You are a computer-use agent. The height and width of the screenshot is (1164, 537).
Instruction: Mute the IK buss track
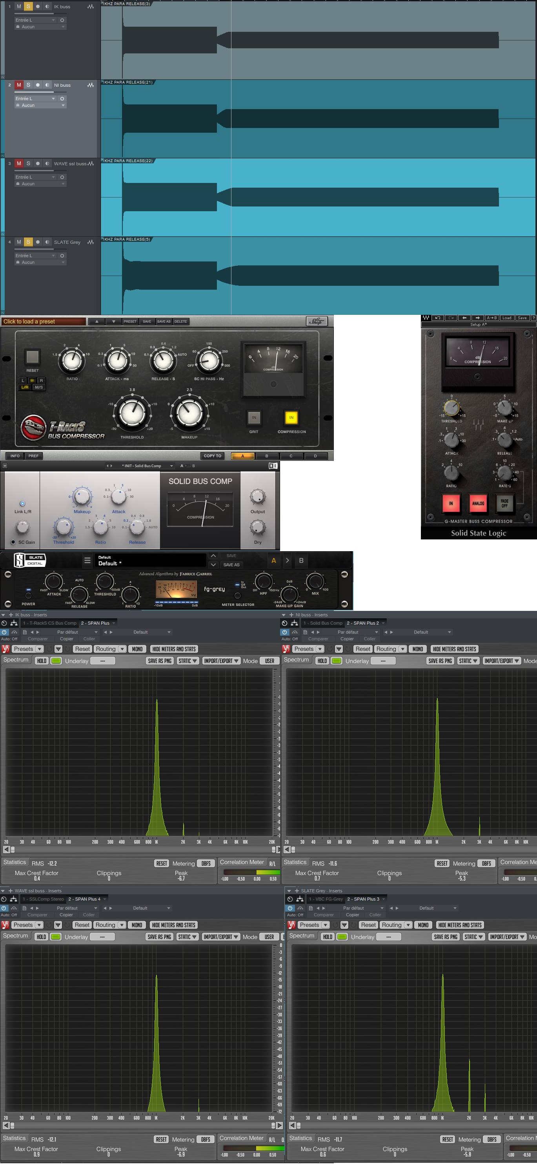pyautogui.click(x=19, y=6)
